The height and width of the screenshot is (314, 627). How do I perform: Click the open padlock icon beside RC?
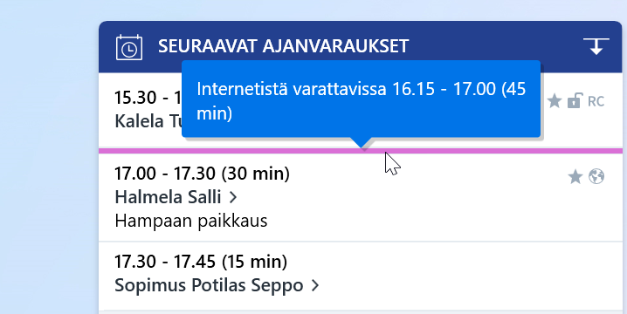[575, 101]
